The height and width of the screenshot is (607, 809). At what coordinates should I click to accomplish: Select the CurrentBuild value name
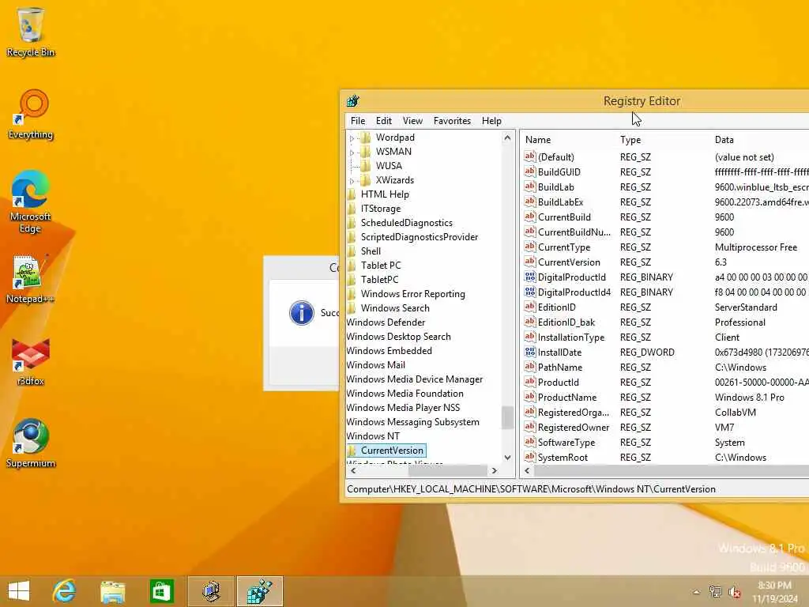pyautogui.click(x=564, y=217)
